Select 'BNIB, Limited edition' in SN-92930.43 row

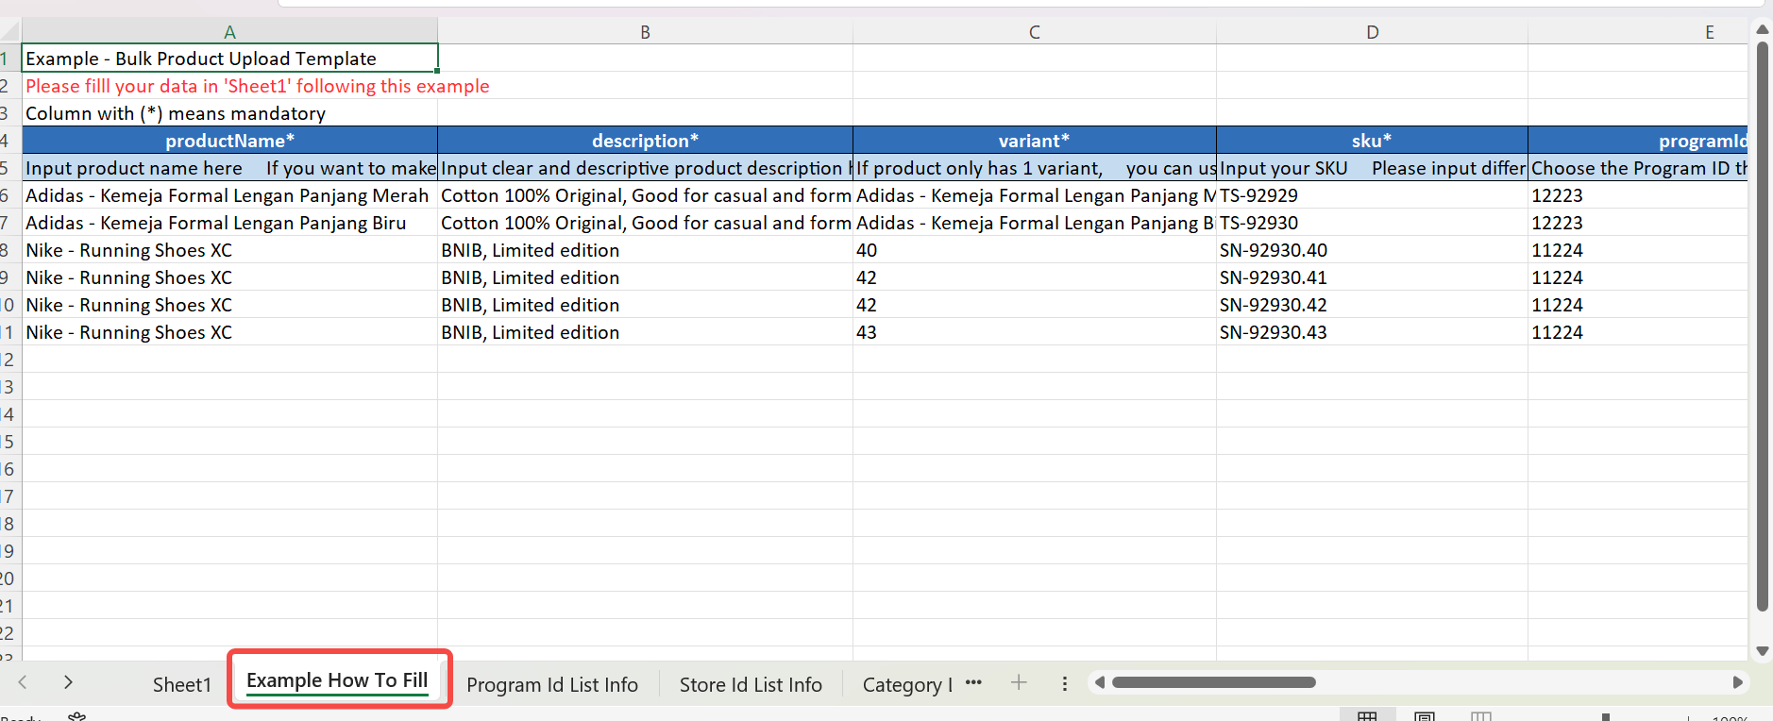645,332
